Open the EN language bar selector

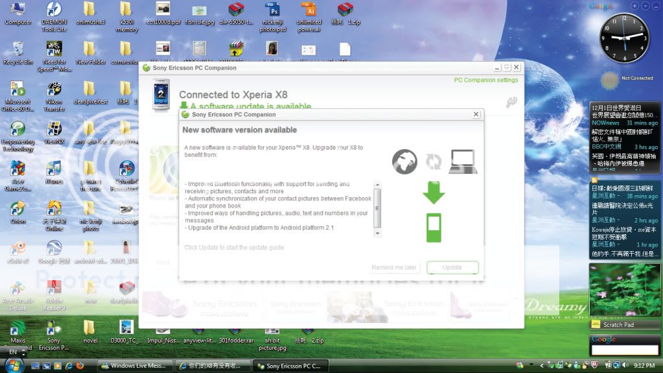click(13, 352)
